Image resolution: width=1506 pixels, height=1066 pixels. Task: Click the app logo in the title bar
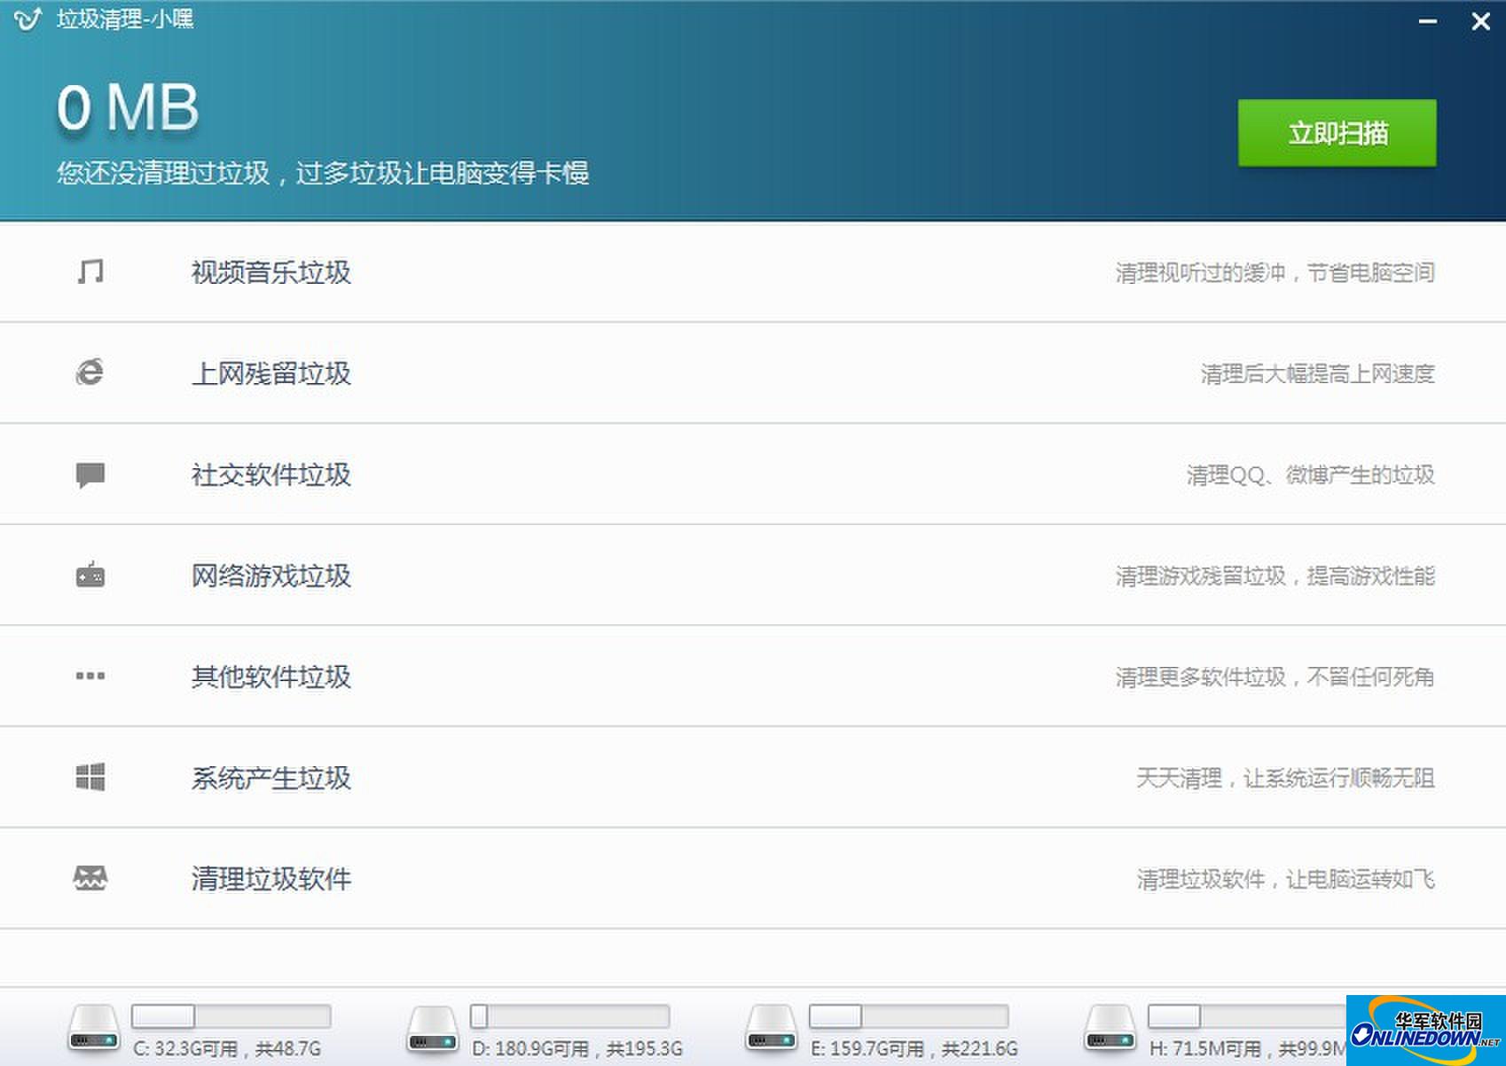(27, 19)
